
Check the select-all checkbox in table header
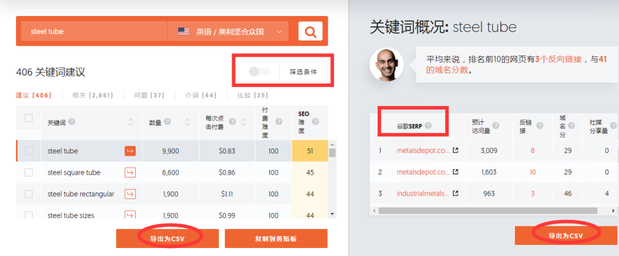(29, 117)
